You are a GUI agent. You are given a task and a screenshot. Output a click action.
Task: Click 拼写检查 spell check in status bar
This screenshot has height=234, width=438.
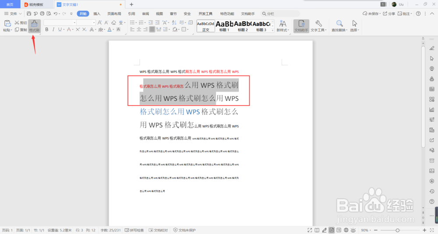(134, 230)
